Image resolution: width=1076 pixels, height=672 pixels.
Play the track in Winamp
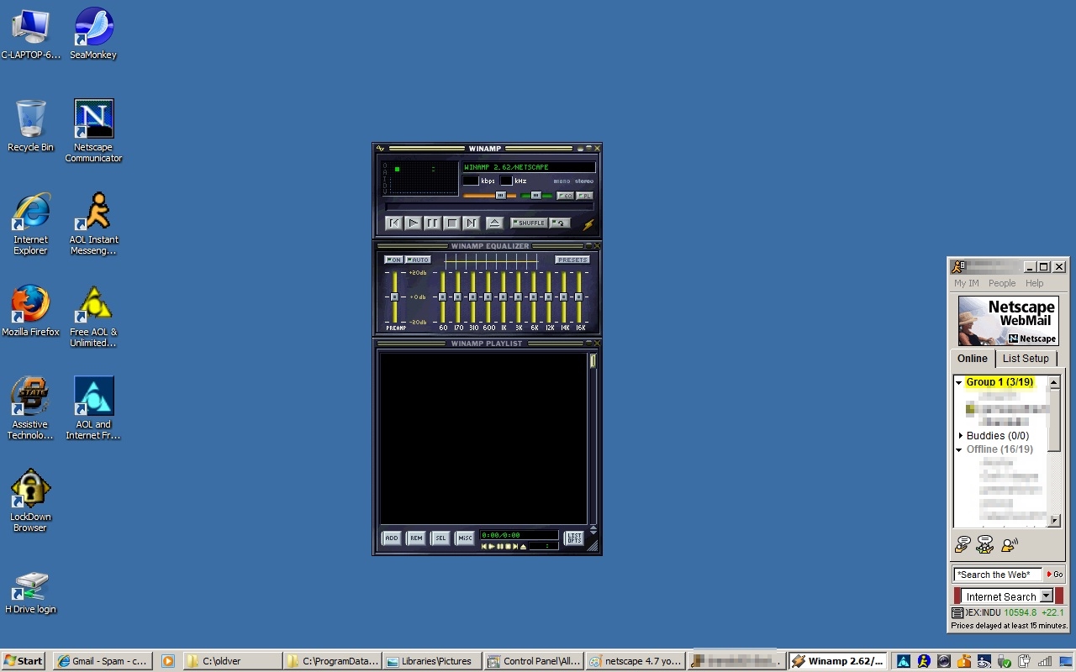tap(413, 223)
